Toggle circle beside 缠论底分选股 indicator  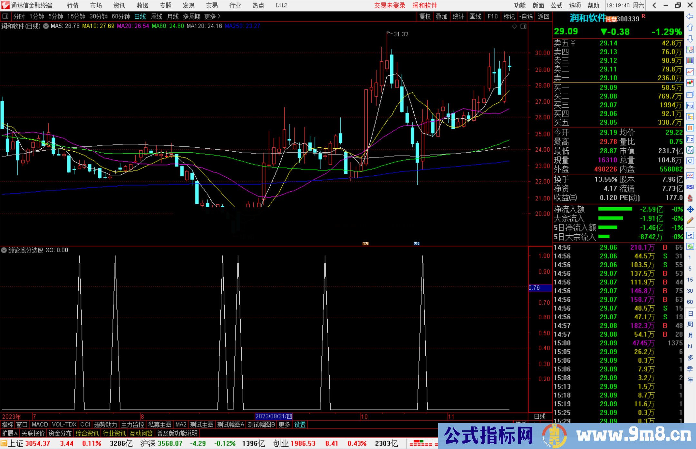[x=4, y=250]
